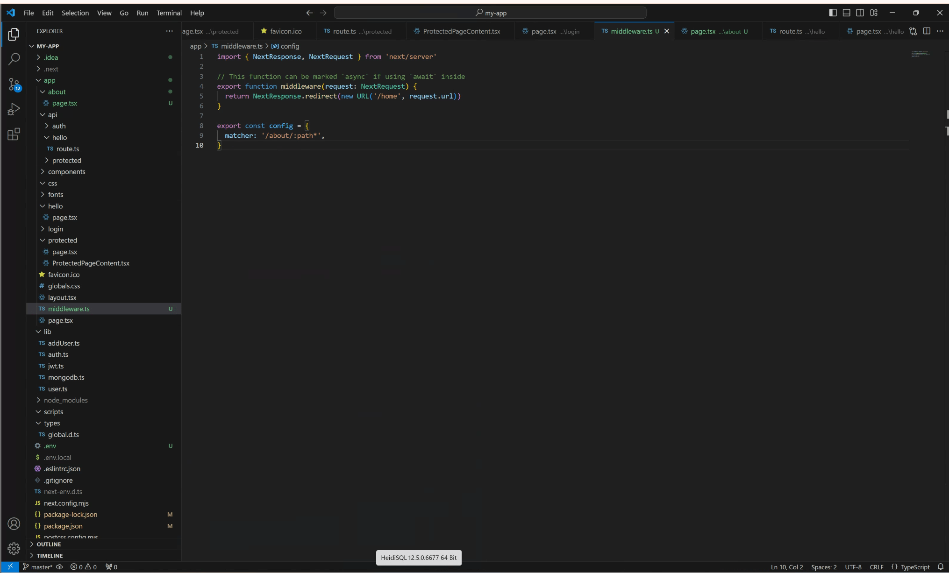Click the my-app command center search box
The image size is (949, 573).
(490, 13)
